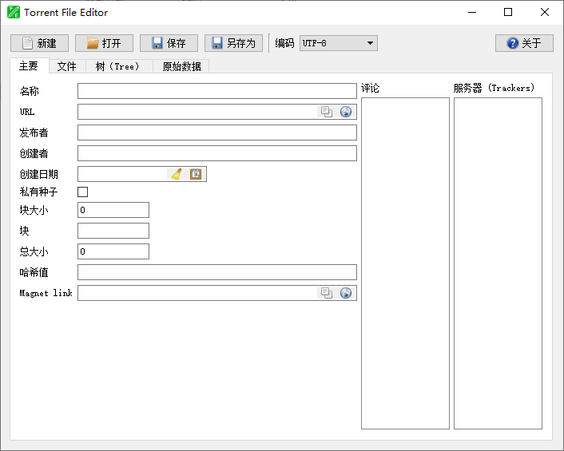Open Magnet link with globe icon
This screenshot has height=451, width=564.
point(346,293)
